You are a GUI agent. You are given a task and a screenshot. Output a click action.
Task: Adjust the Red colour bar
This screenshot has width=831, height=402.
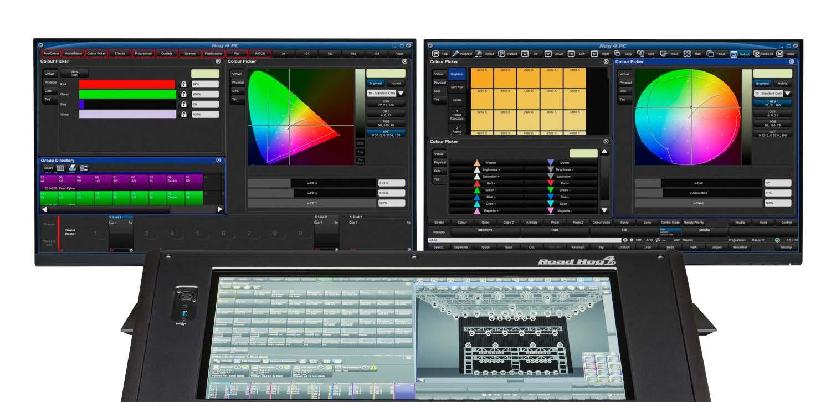pyautogui.click(x=127, y=84)
